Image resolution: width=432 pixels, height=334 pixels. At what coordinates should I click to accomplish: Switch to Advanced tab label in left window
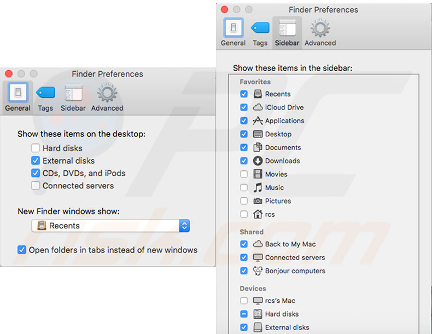coord(107,108)
